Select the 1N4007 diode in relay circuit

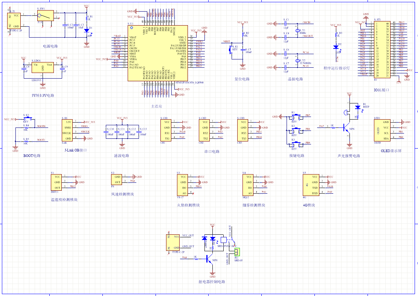click(x=204, y=238)
